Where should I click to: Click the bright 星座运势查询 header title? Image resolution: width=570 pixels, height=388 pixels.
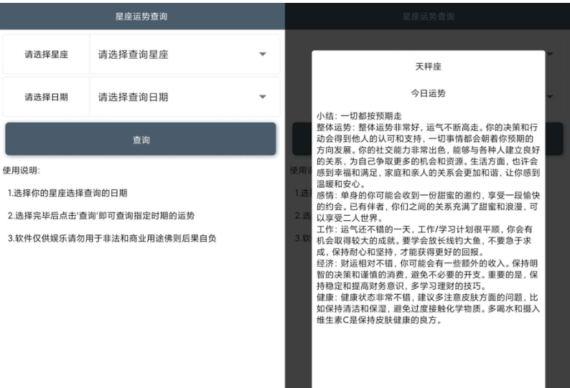point(141,16)
